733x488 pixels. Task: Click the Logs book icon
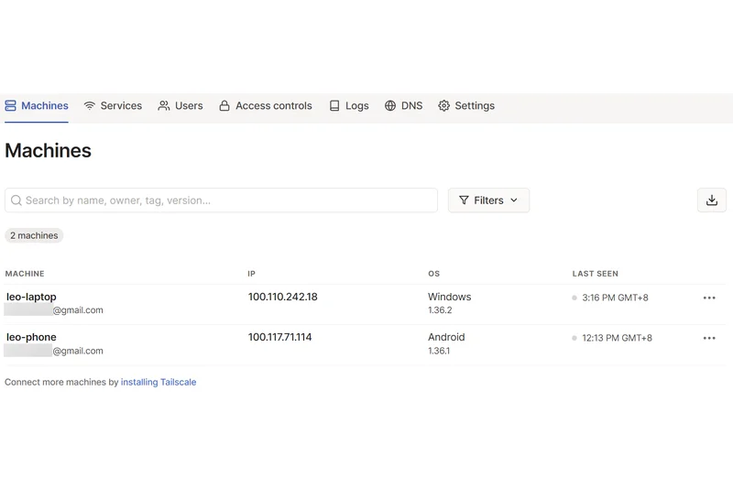point(334,106)
